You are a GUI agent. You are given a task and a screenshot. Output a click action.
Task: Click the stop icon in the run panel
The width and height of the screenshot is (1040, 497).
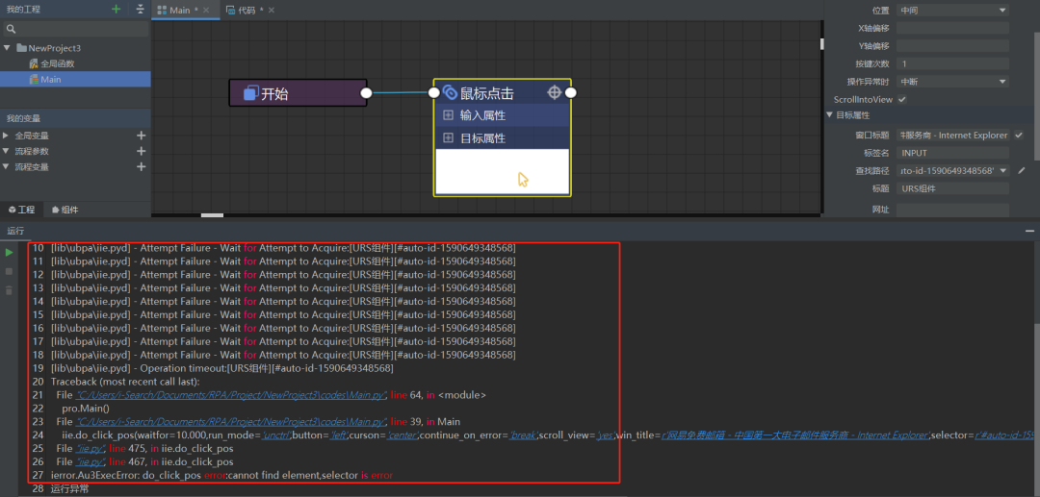coord(11,271)
